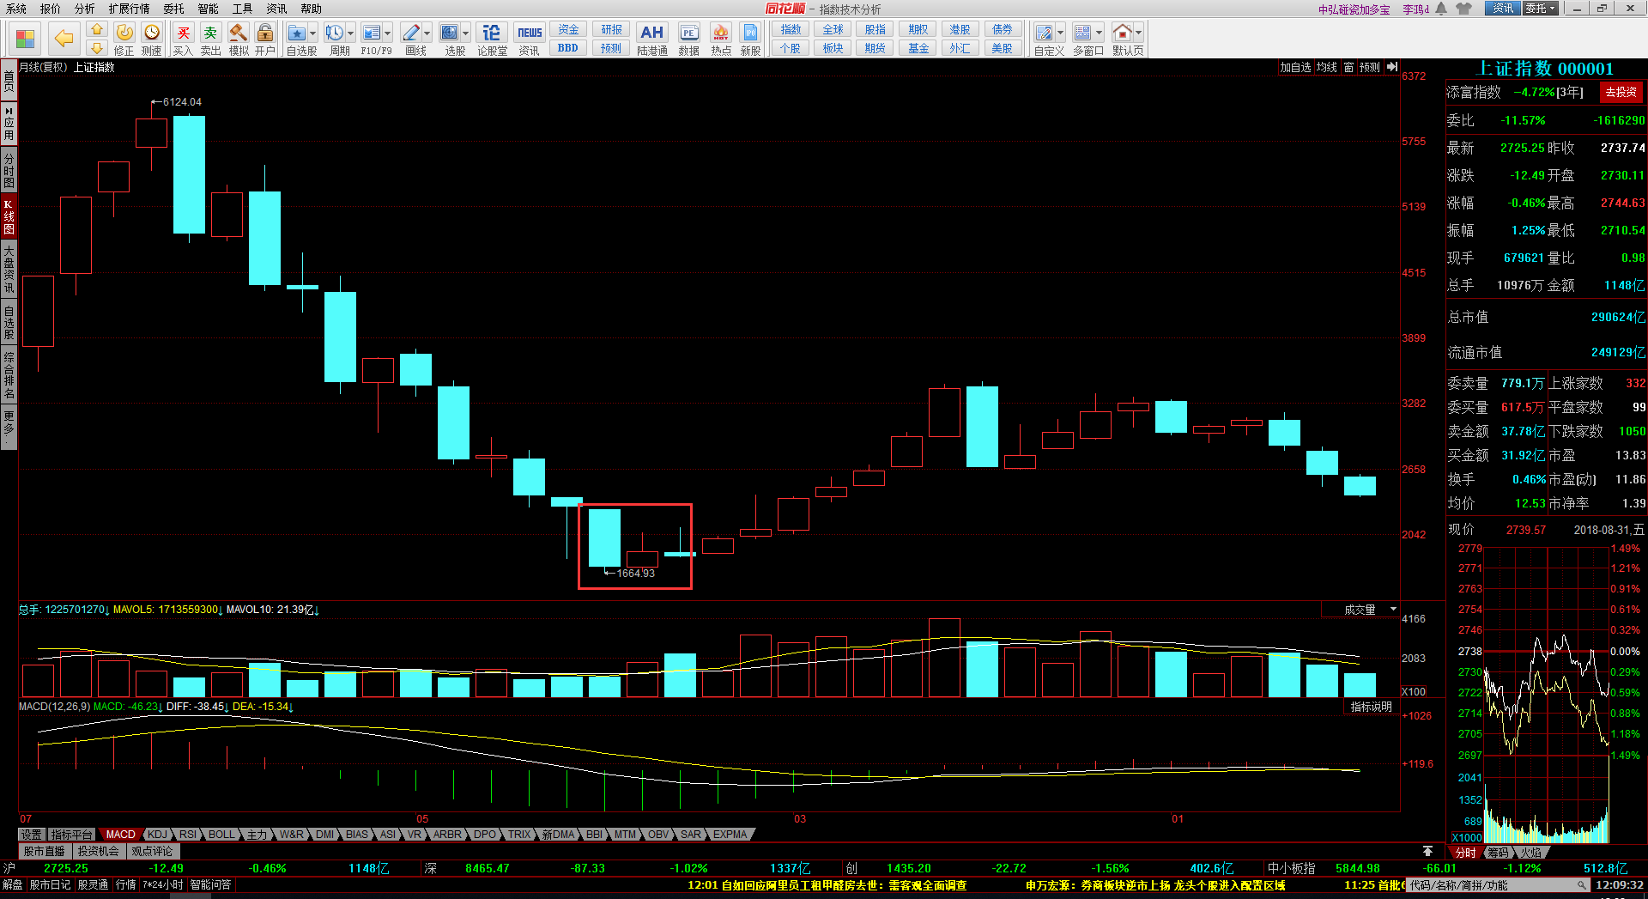Expand the 自定义 dropdown arrow
This screenshot has height=899, width=1648.
coord(1061,33)
